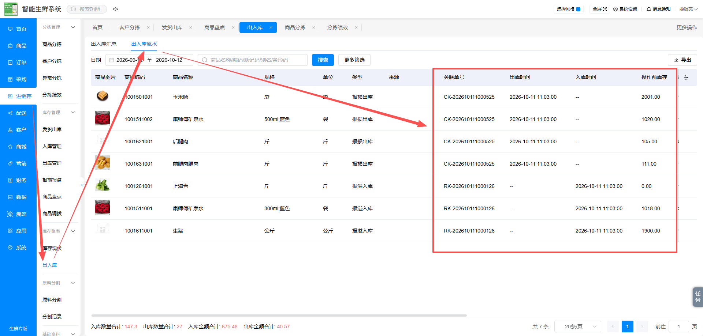Click the horizontal table scrollbar
The image size is (703, 336).
[x=279, y=315]
